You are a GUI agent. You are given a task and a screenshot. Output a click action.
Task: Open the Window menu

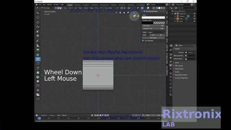pos(56,5)
